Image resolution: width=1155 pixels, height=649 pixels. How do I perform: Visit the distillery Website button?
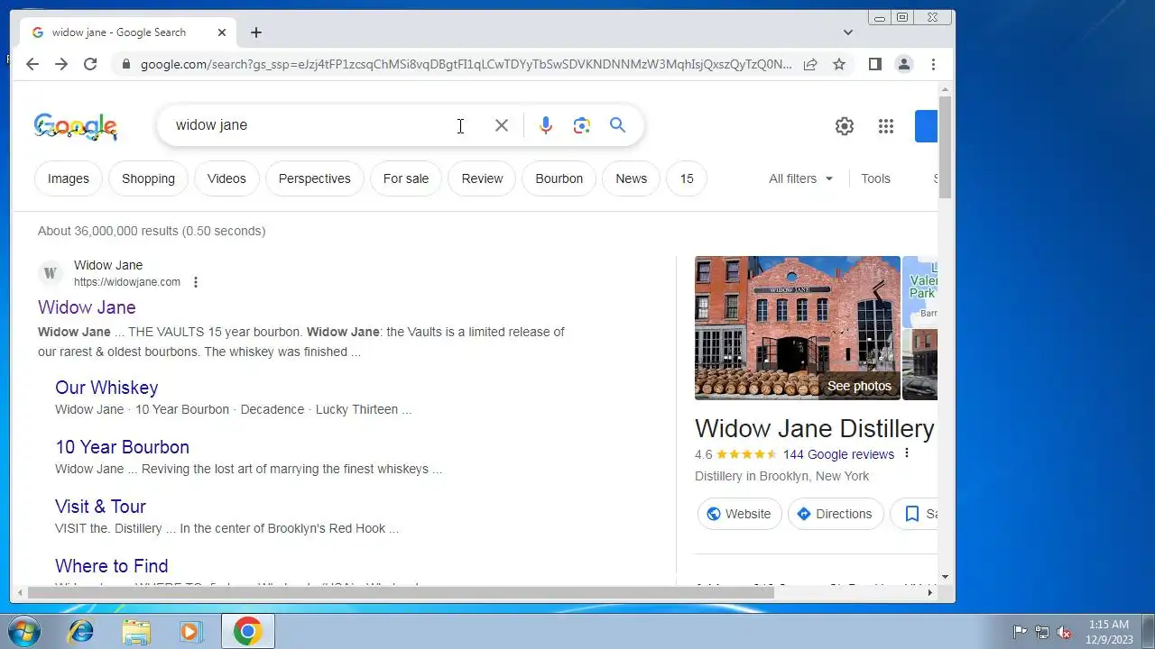click(x=739, y=514)
